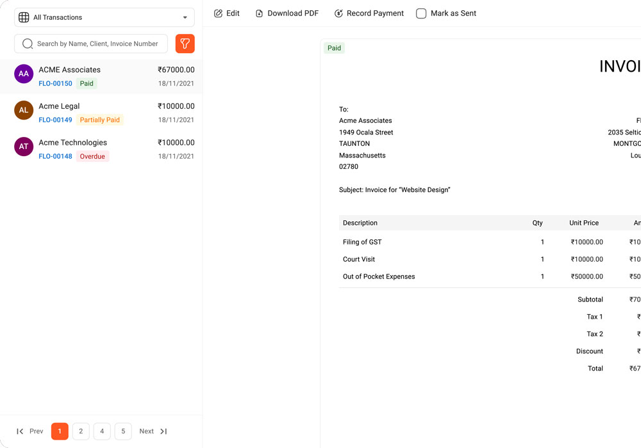Click the Download PDF file icon

[x=259, y=13]
